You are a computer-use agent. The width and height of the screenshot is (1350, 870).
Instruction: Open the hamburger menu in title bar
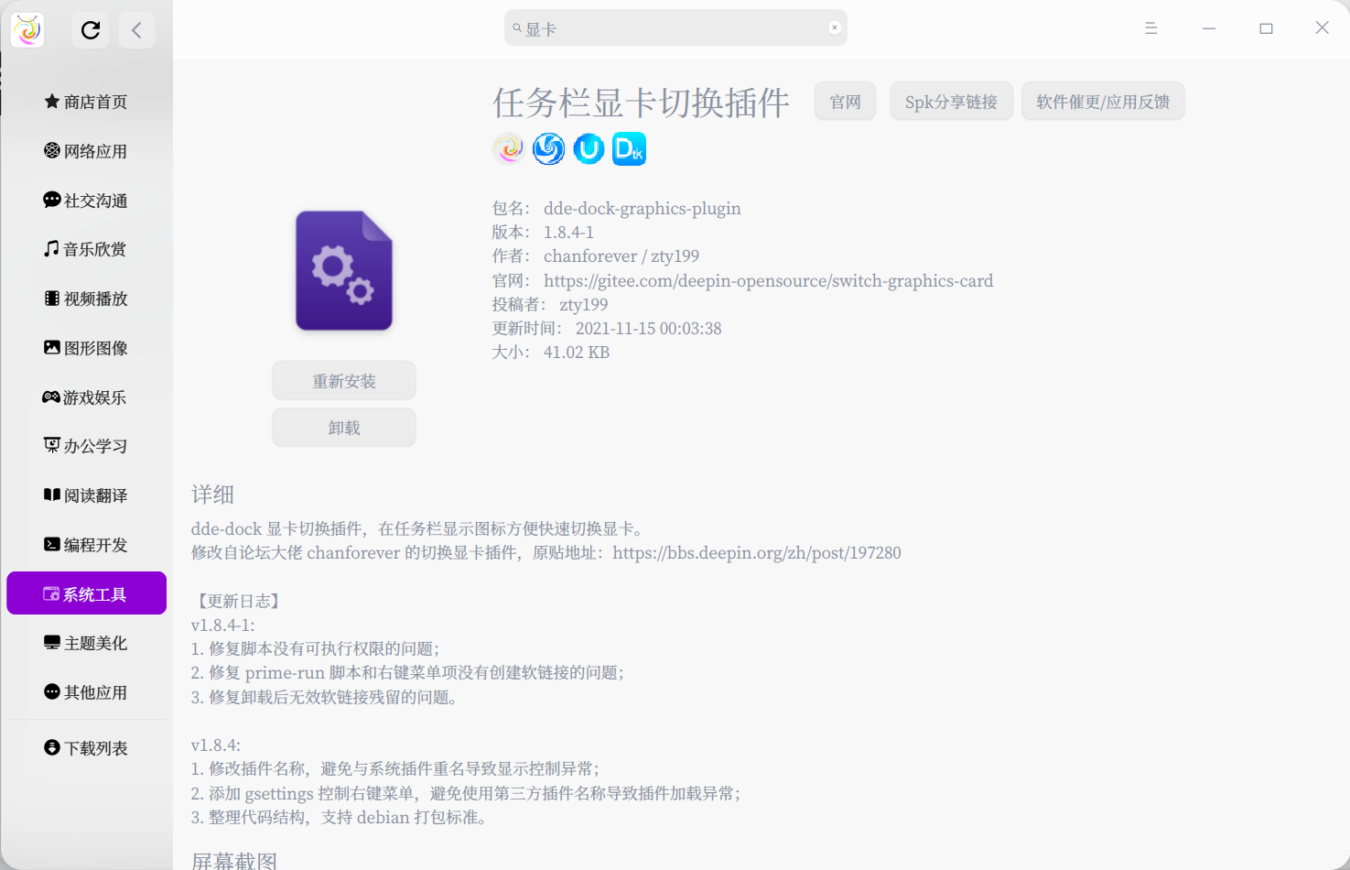pyautogui.click(x=1151, y=28)
